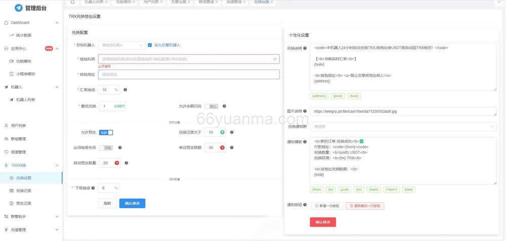Click the 删除最后一行按钮 button
The image size is (506, 241).
365,206
